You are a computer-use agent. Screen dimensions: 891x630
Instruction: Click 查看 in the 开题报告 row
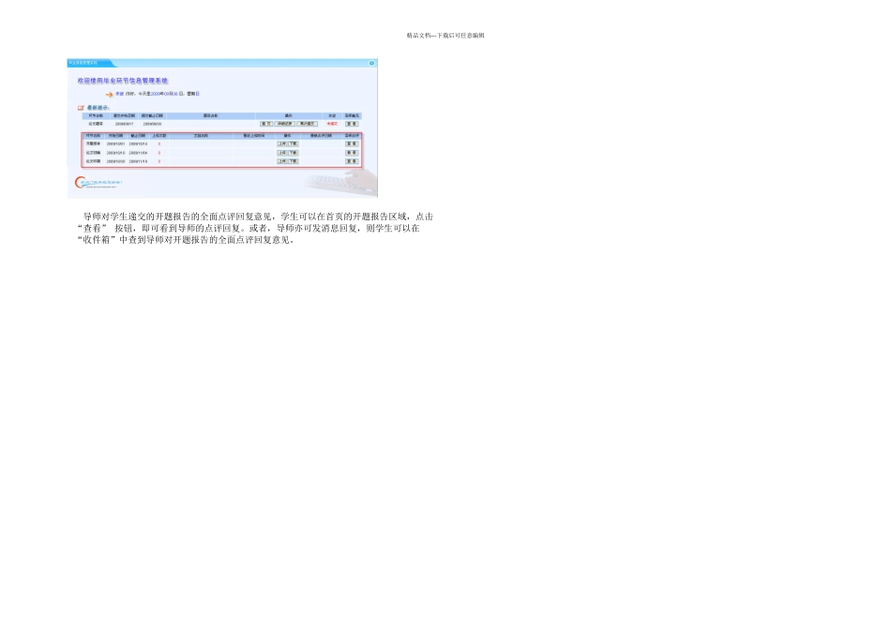coord(352,143)
